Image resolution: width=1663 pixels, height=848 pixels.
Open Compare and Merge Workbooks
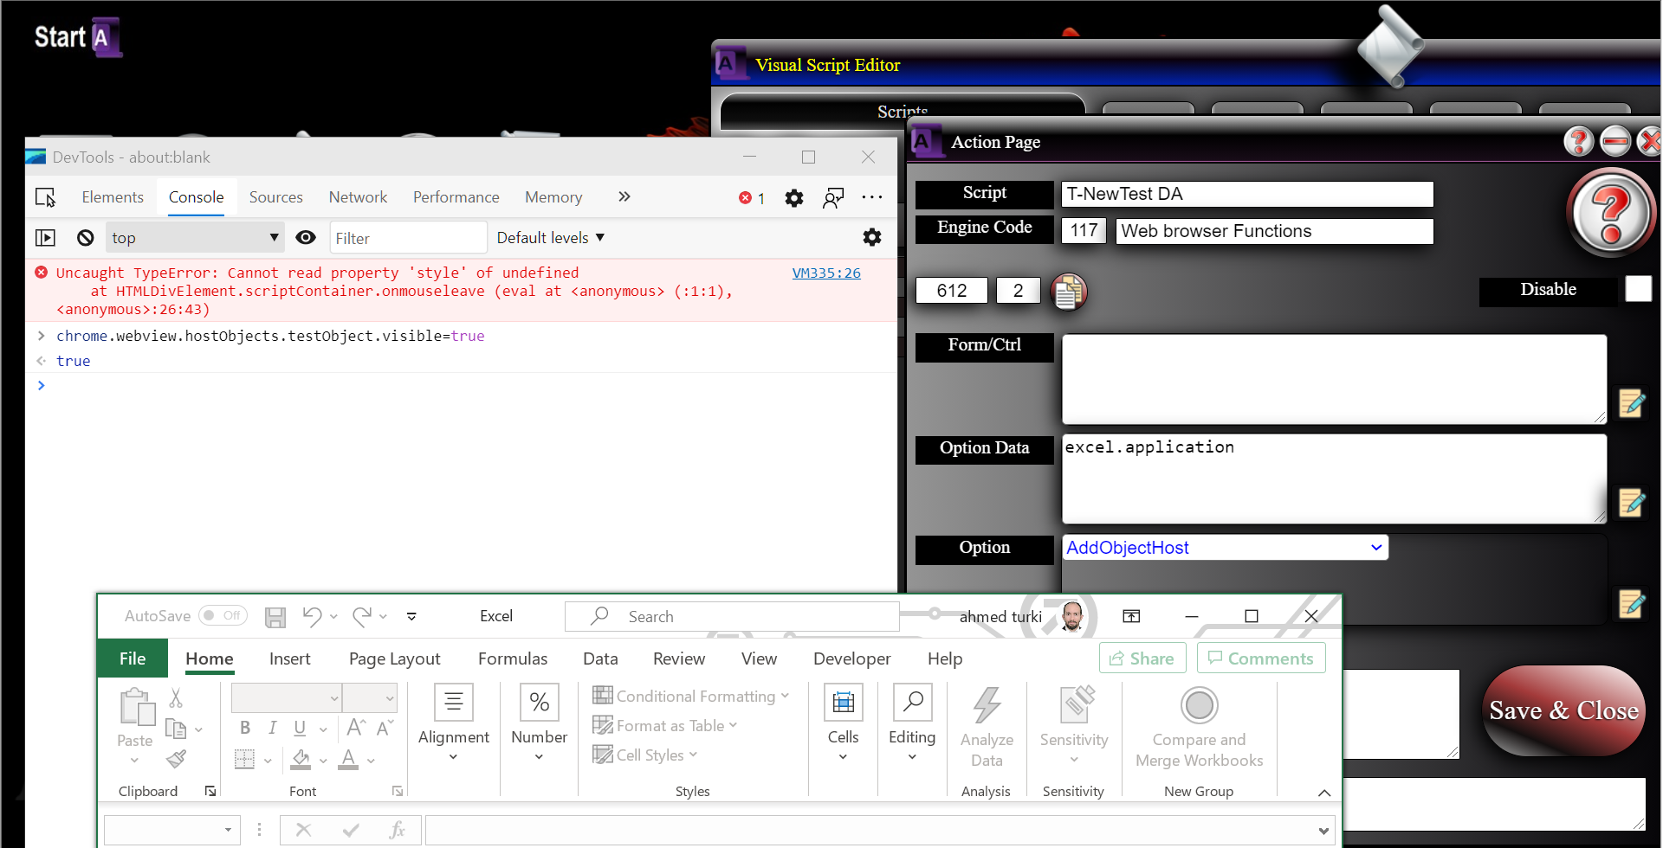(1199, 727)
